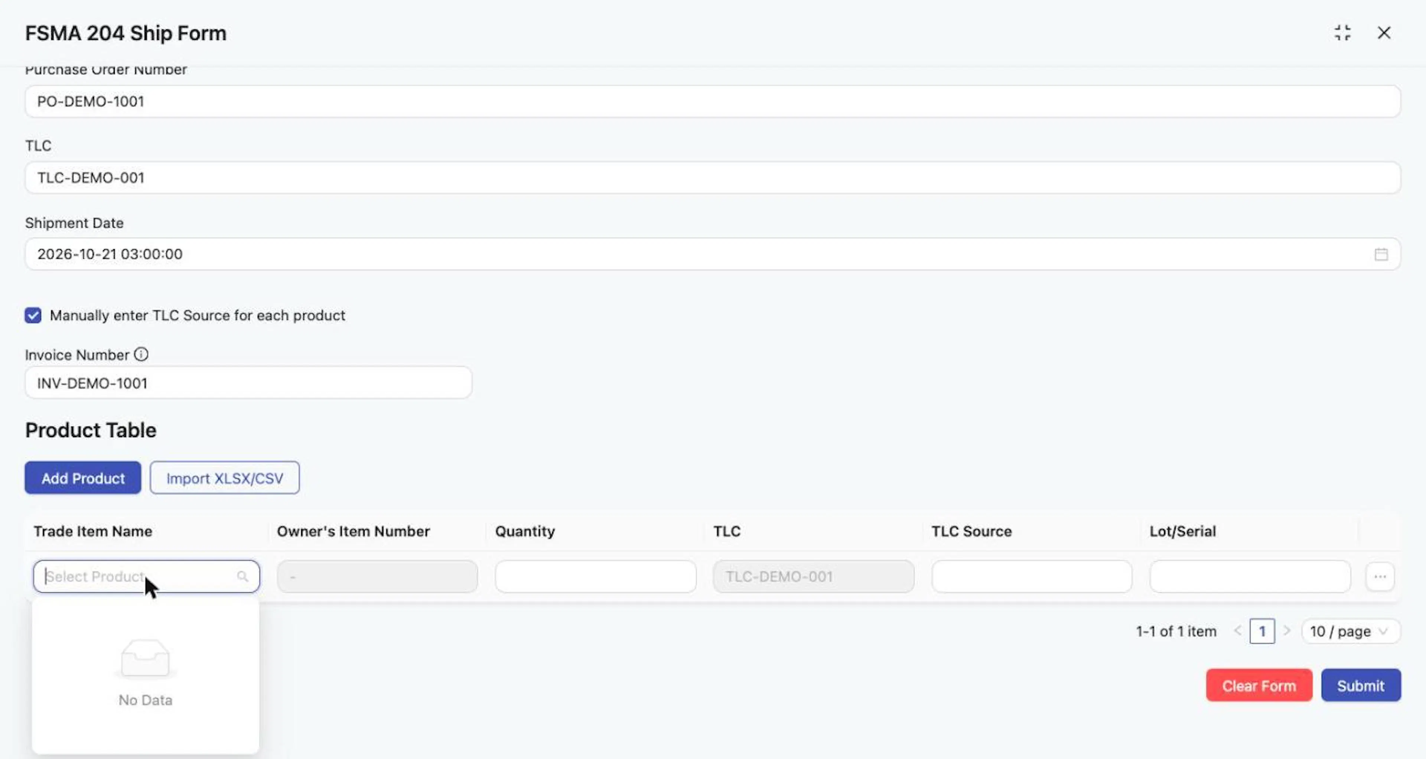Focus the TLC field containing TLC-DEMO-001

pyautogui.click(x=713, y=178)
